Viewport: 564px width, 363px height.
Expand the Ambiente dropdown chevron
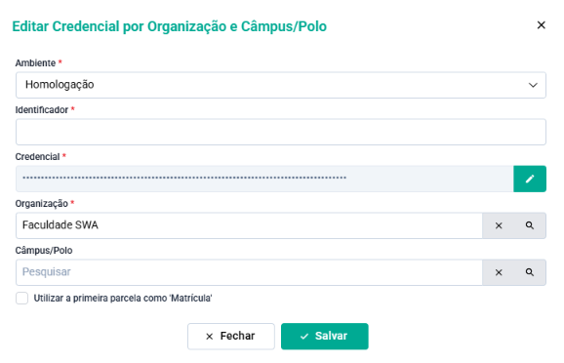[533, 85]
